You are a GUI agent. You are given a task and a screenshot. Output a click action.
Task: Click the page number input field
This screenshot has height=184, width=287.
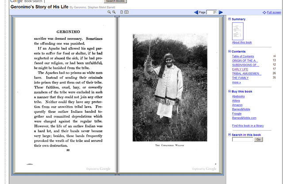click(x=211, y=12)
